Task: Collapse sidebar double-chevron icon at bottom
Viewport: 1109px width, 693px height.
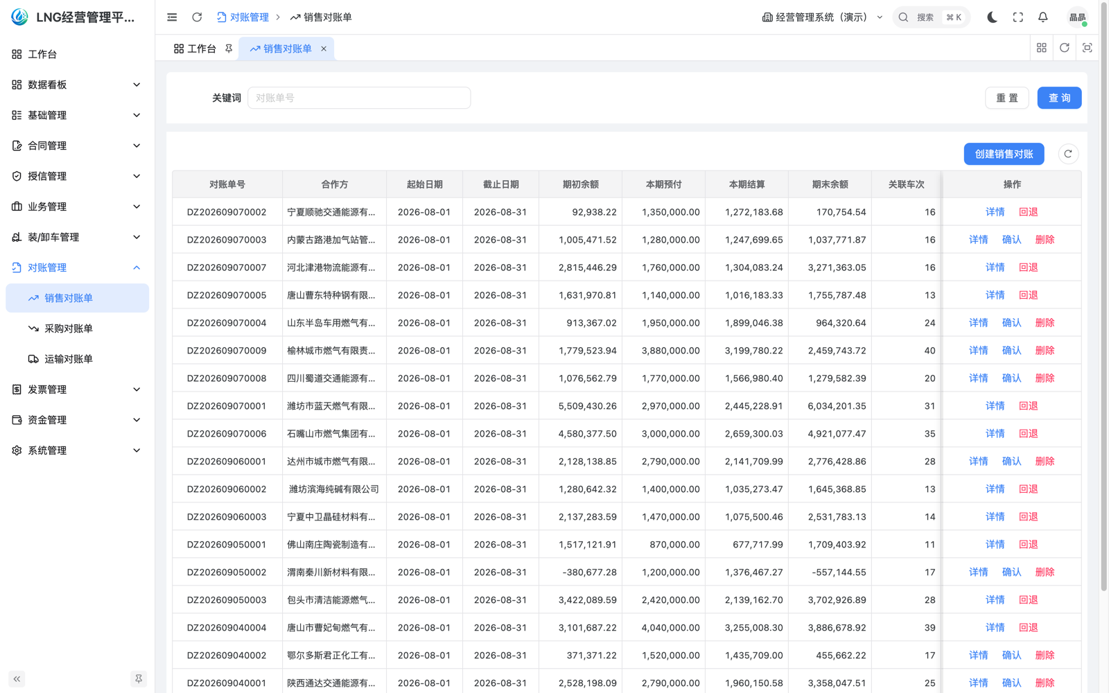Action: pos(17,679)
